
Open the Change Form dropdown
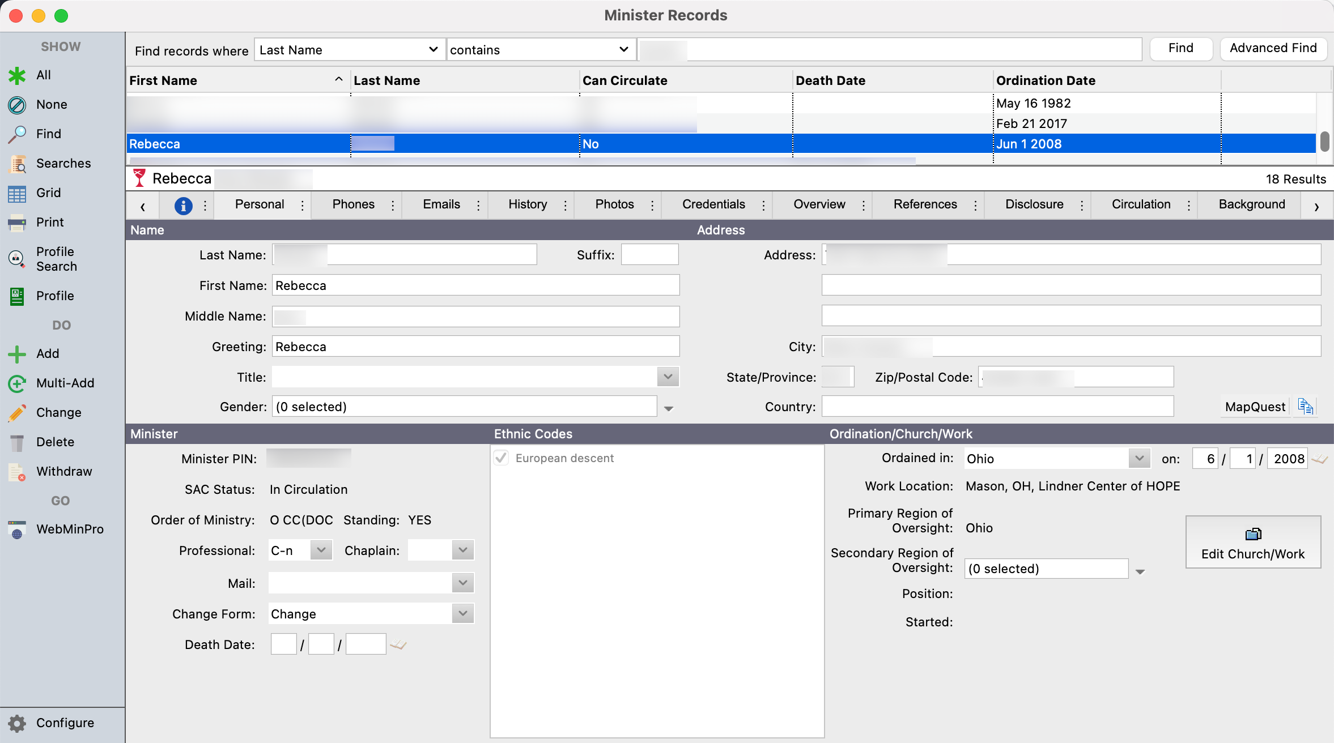tap(462, 614)
